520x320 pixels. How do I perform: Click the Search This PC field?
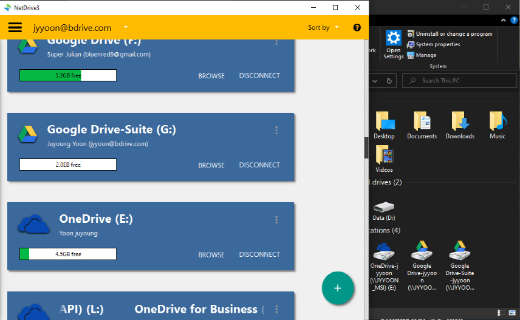[459, 81]
